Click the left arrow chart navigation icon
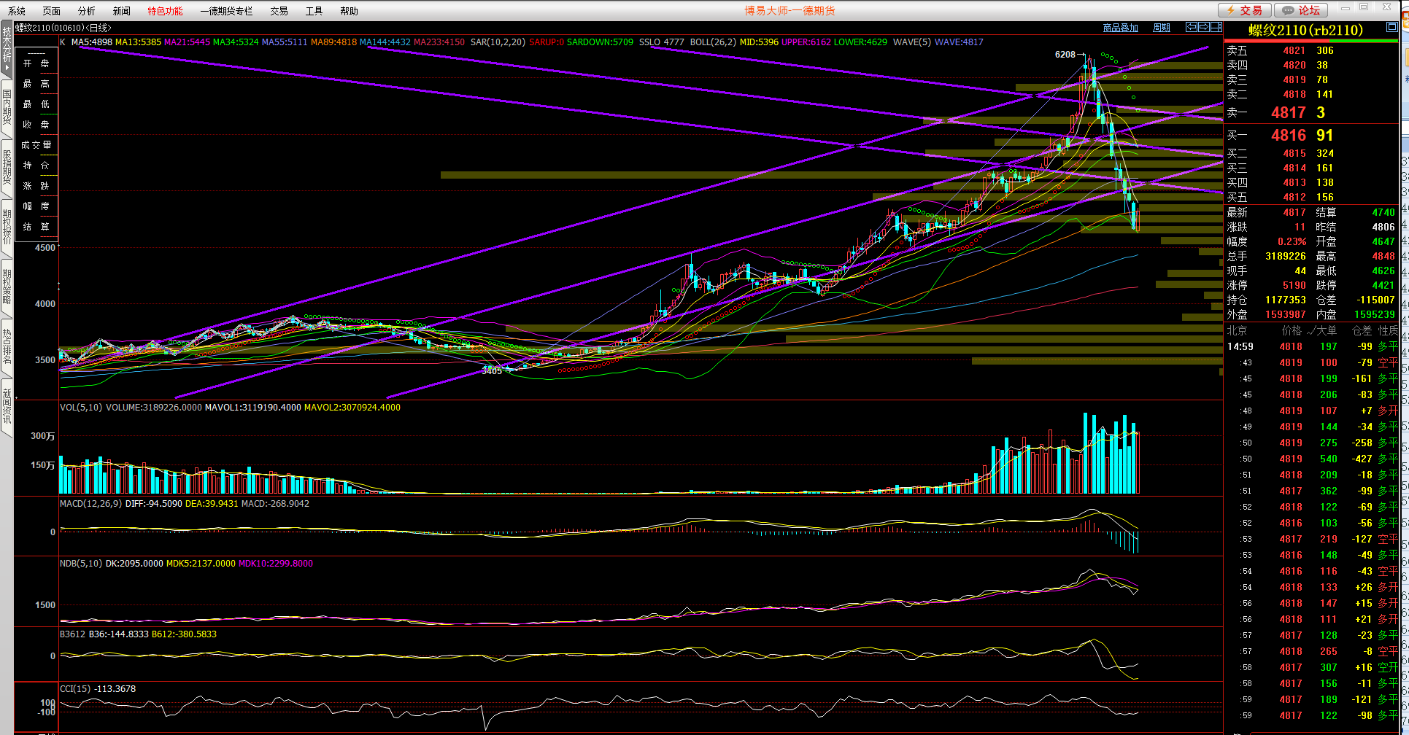This screenshot has height=735, width=1409. coord(1192,27)
